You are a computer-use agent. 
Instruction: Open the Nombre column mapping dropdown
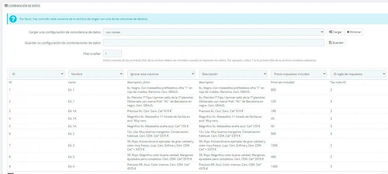96,74
